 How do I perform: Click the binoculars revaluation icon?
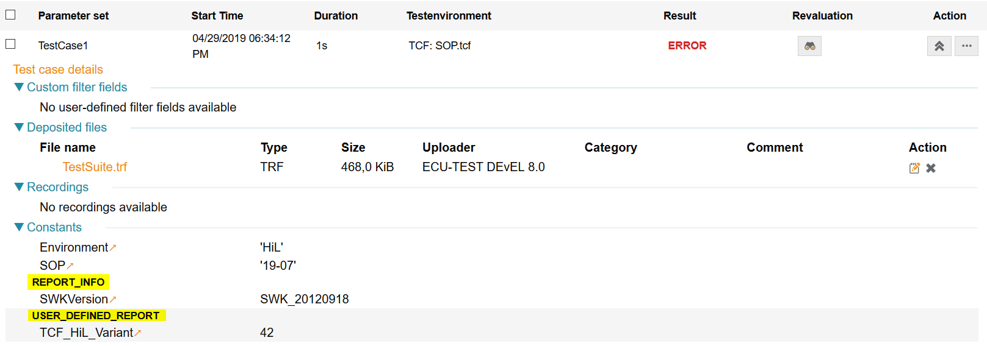point(809,46)
